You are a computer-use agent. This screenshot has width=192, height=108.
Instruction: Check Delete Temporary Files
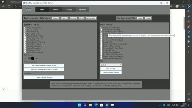[25, 38]
